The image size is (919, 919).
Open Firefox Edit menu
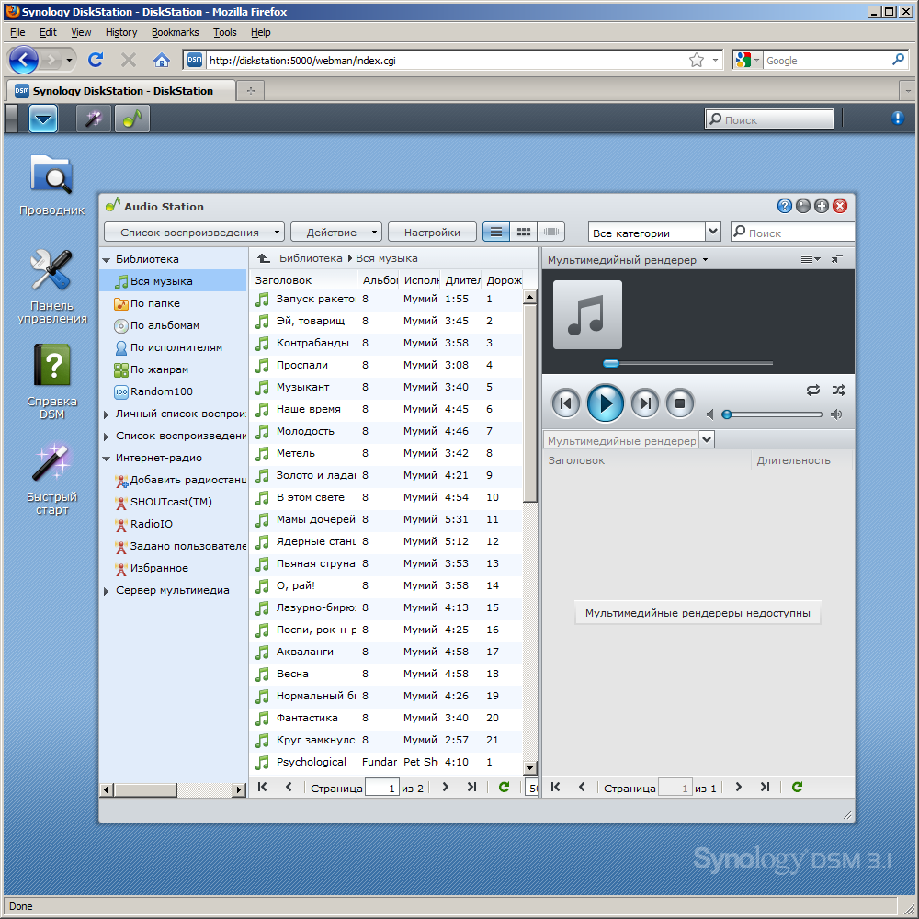pyautogui.click(x=48, y=32)
